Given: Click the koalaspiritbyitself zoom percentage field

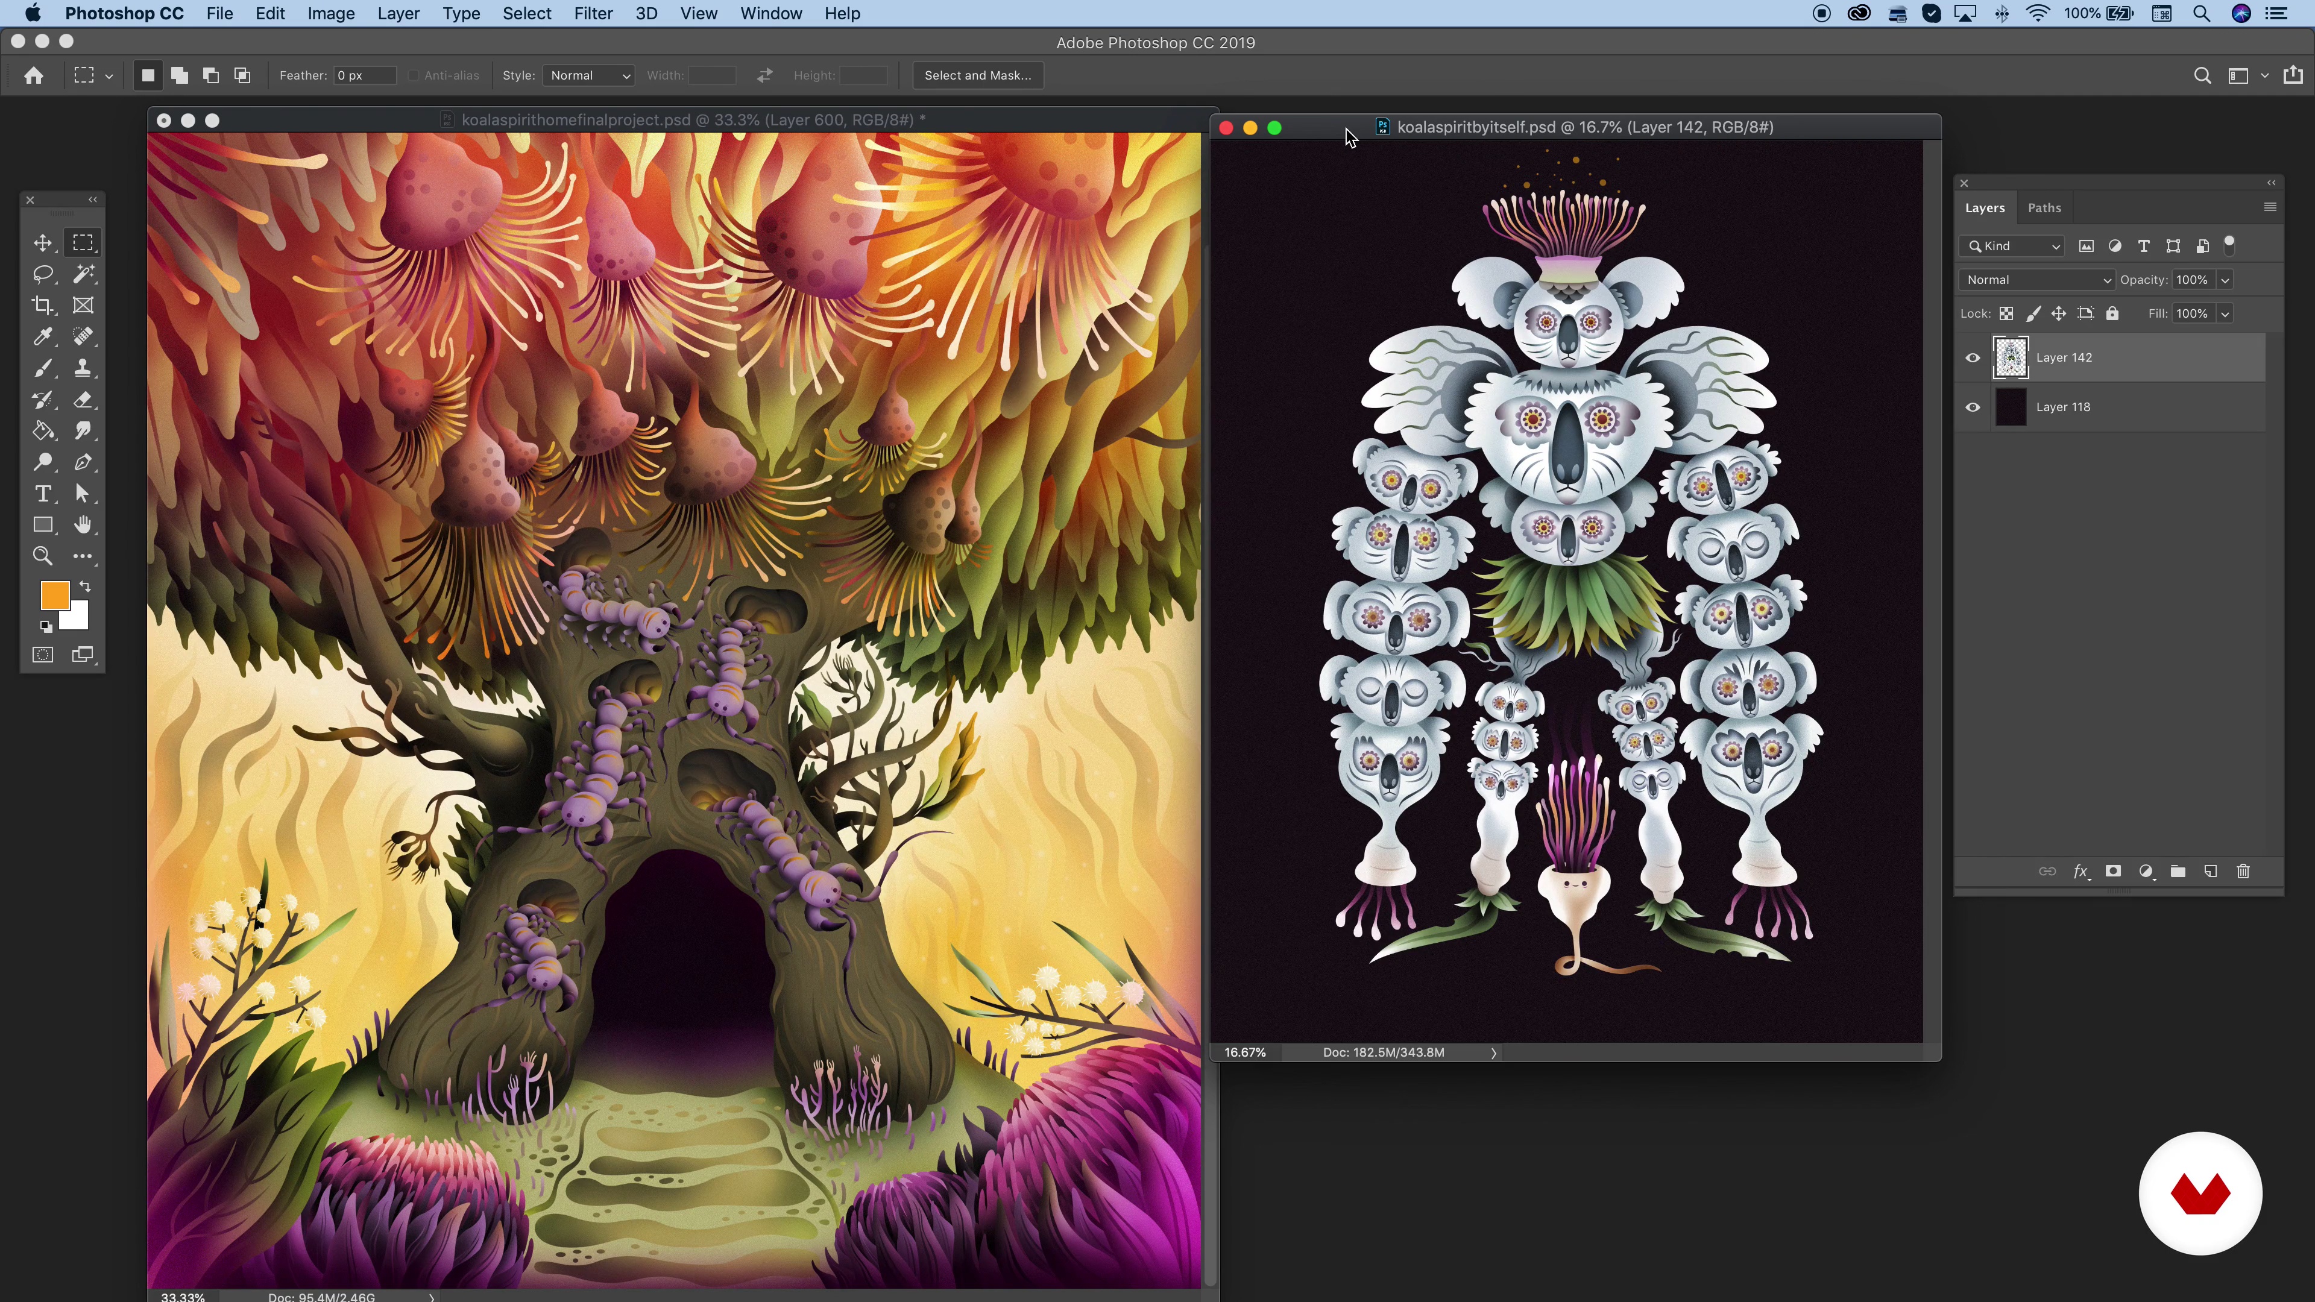Looking at the screenshot, I should tap(1246, 1052).
